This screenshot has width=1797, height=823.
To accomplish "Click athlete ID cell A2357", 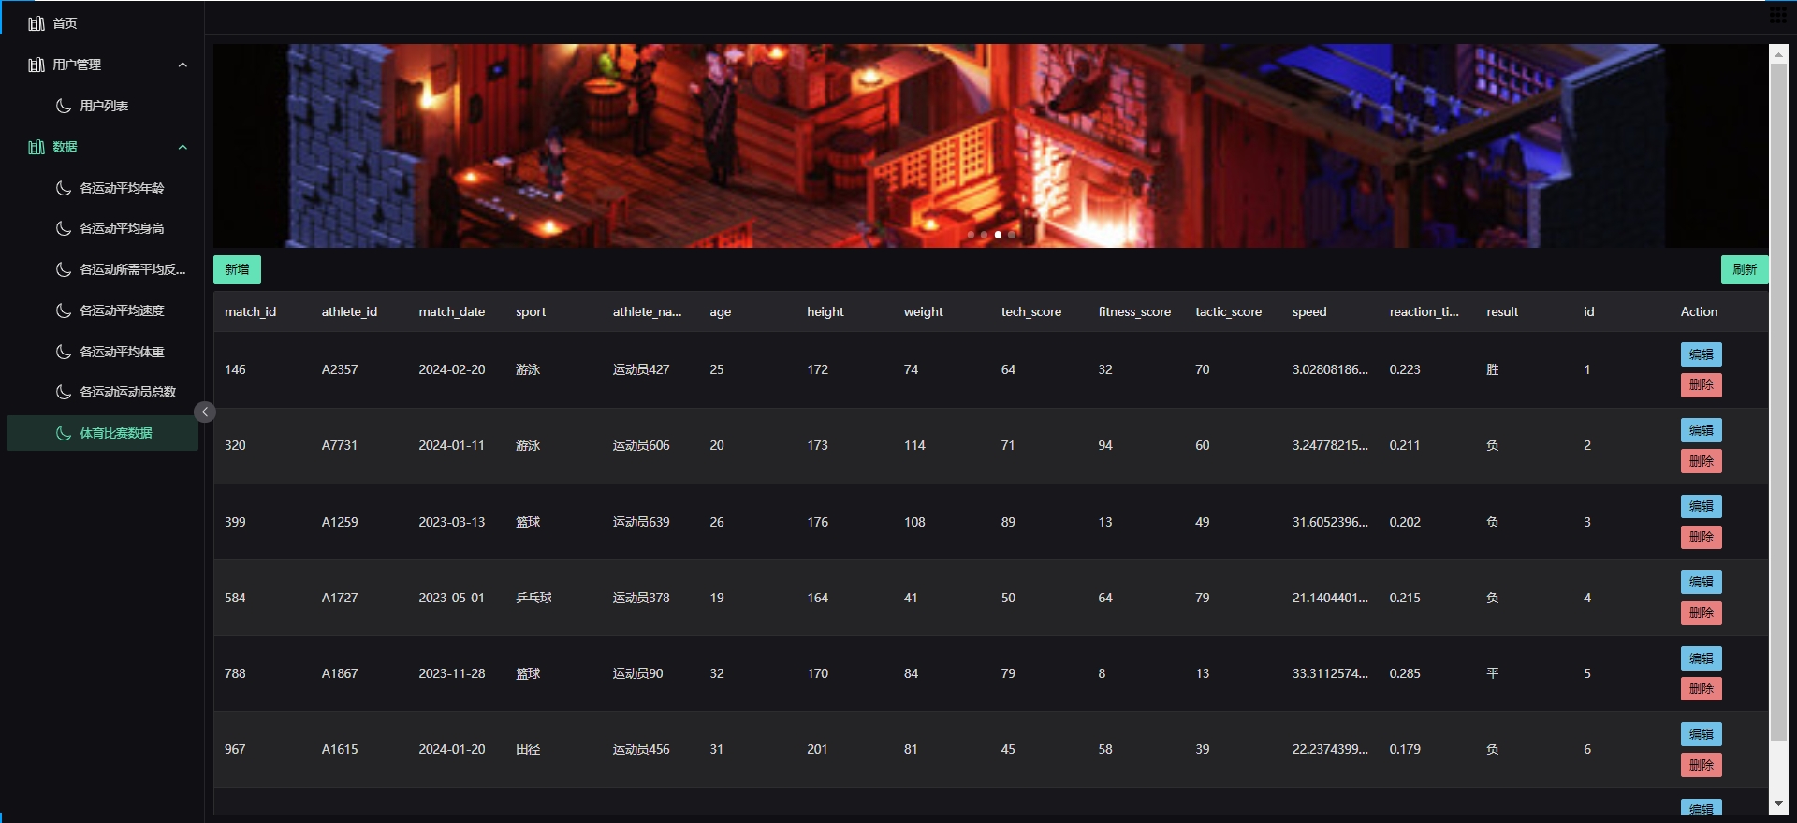I will [340, 370].
